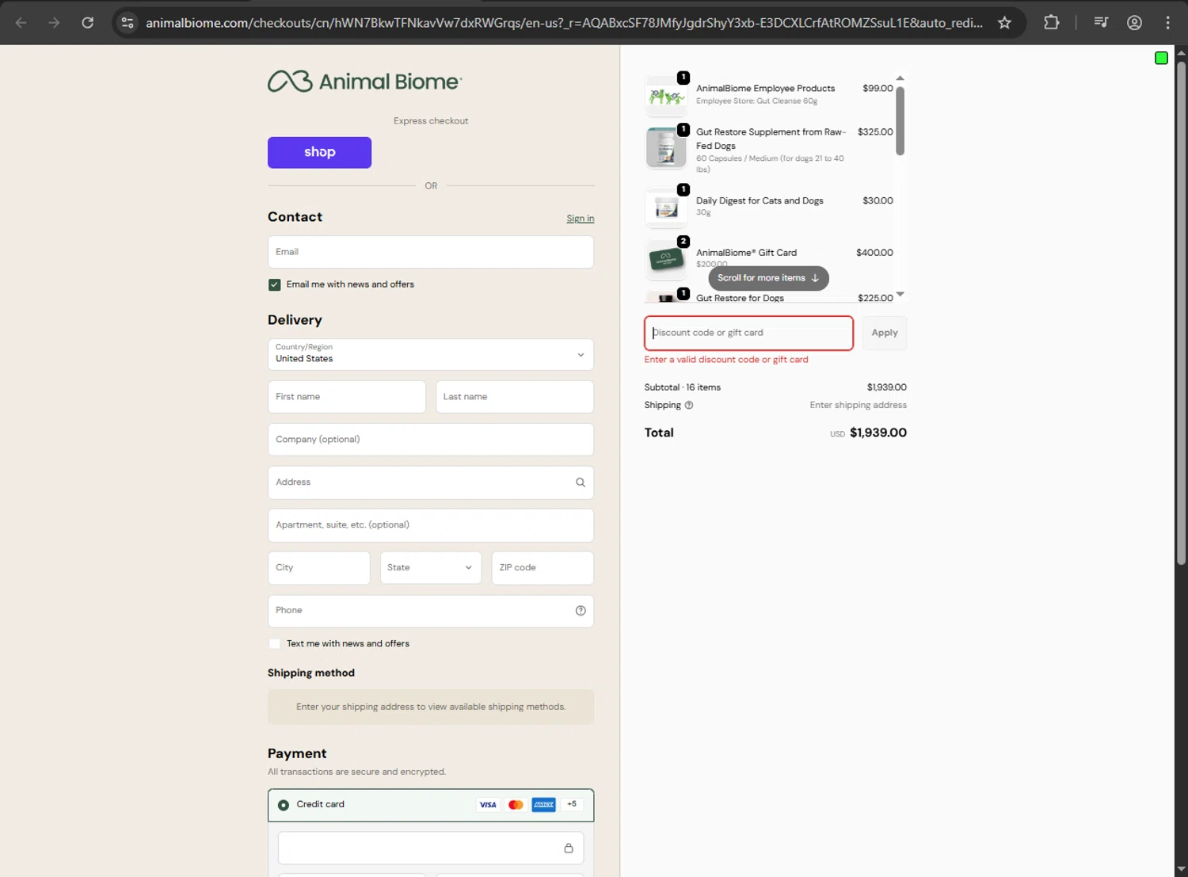This screenshot has height=877, width=1188.
Task: Open the State dropdown
Action: (x=431, y=568)
